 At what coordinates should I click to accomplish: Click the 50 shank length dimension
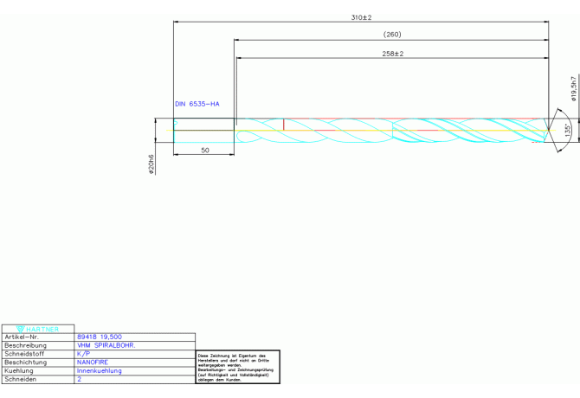click(204, 150)
